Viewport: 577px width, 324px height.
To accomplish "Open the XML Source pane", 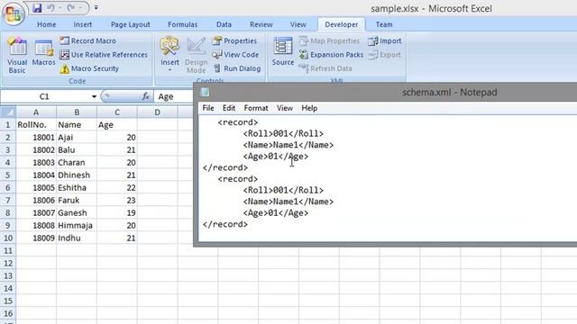I will click(x=282, y=52).
